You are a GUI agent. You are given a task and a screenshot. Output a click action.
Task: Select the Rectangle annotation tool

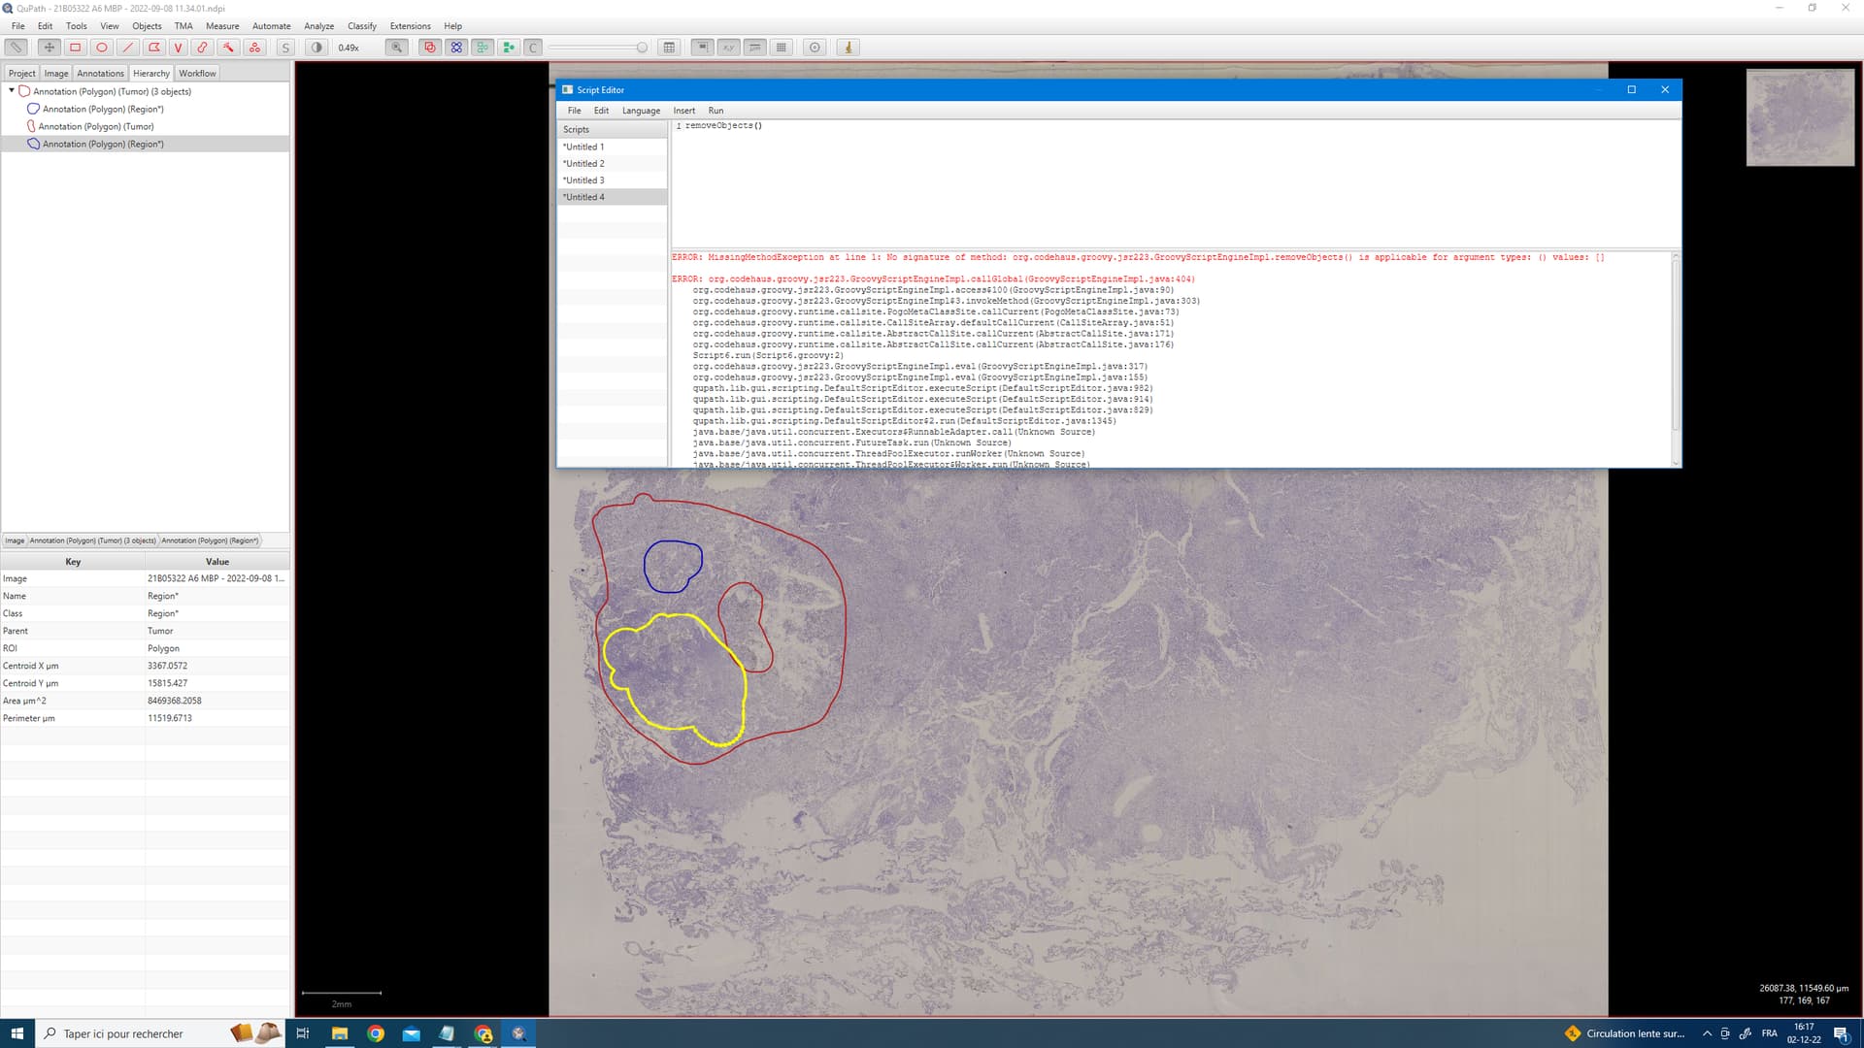pyautogui.click(x=75, y=47)
